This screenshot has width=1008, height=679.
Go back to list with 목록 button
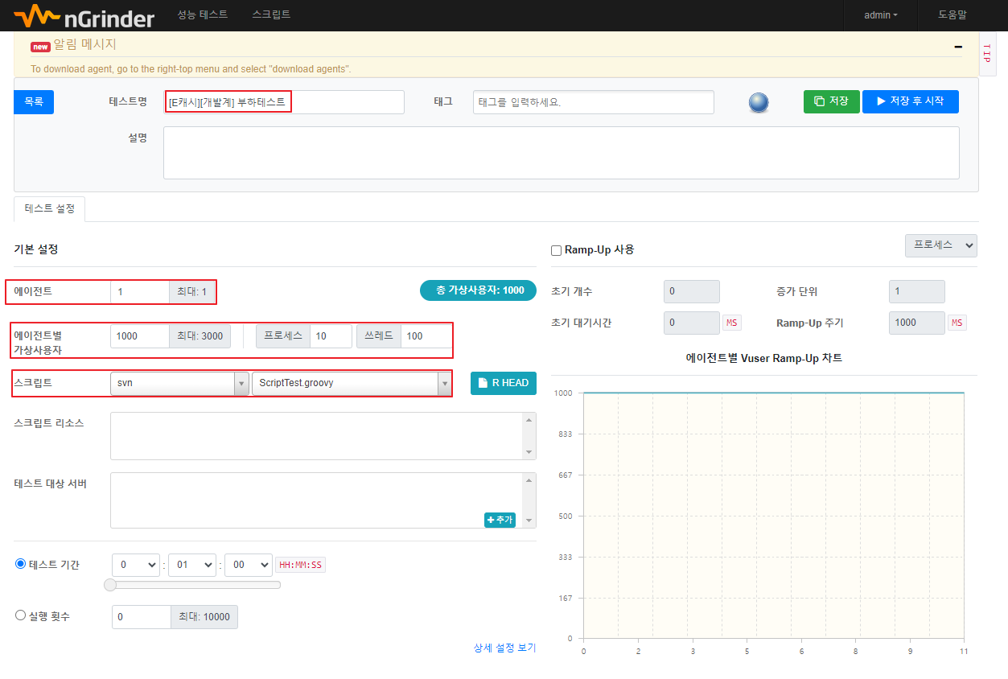[x=34, y=102]
